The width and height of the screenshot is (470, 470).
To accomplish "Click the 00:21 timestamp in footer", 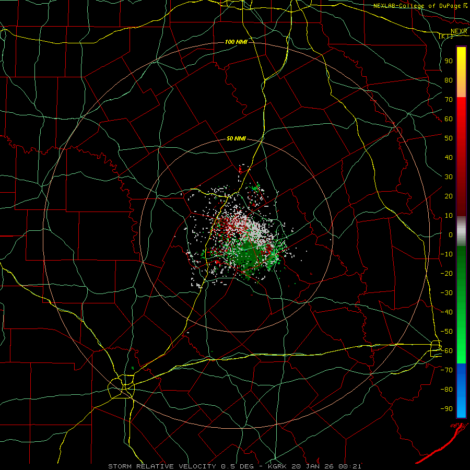I will coord(351,466).
